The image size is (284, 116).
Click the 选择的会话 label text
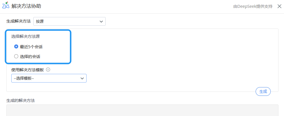pyautogui.click(x=30, y=57)
